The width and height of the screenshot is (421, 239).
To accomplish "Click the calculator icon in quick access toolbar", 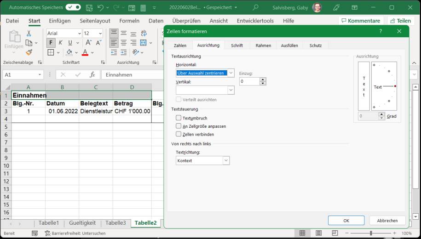I will click(x=143, y=8).
